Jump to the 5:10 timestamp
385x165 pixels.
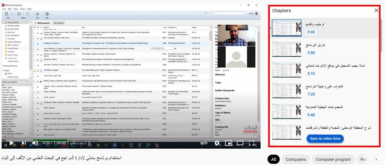(x=311, y=74)
